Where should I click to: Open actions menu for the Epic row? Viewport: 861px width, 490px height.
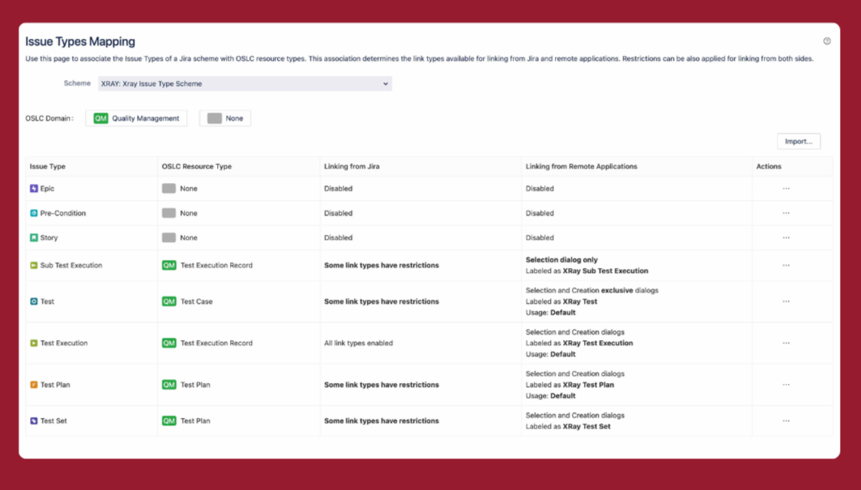tap(786, 189)
